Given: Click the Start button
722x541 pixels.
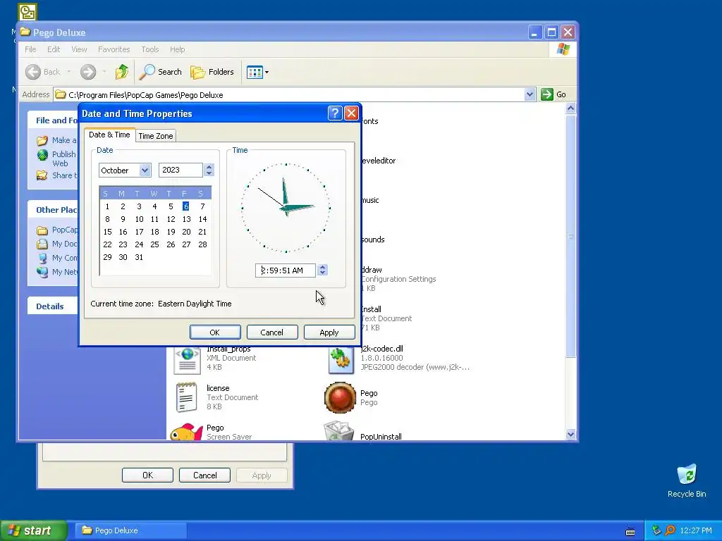Looking at the screenshot, I should coord(34,530).
